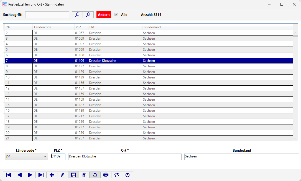Click PLZ cell 01127
This screenshot has width=301, height=181.
tap(81, 66)
